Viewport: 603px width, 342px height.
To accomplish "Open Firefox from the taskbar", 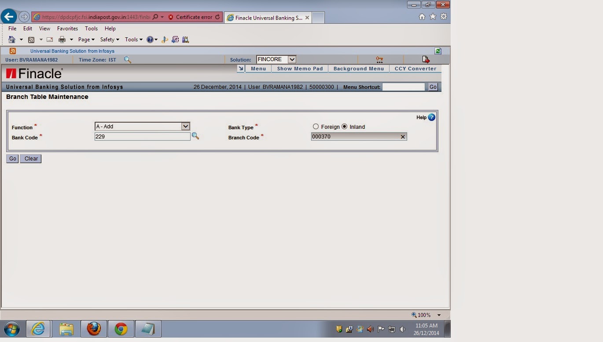I will pyautogui.click(x=94, y=328).
